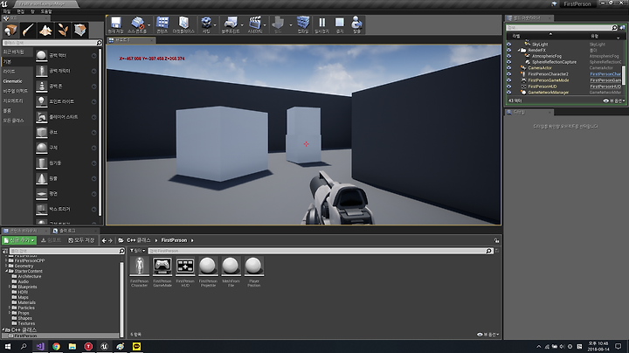Select the Geometry Editing mode cube icon

[79, 30]
